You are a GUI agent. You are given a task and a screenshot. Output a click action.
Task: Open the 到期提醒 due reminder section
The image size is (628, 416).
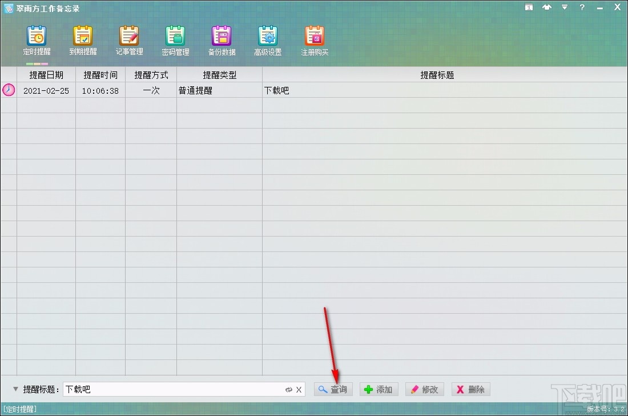click(x=83, y=41)
